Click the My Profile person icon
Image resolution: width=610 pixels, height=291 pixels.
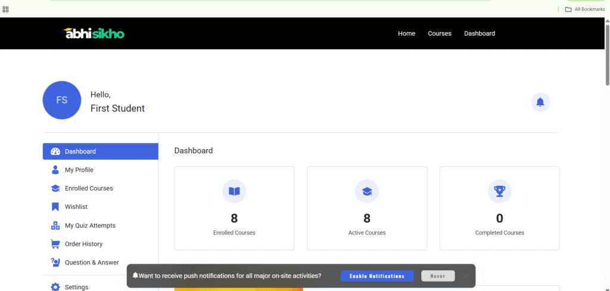click(x=55, y=170)
